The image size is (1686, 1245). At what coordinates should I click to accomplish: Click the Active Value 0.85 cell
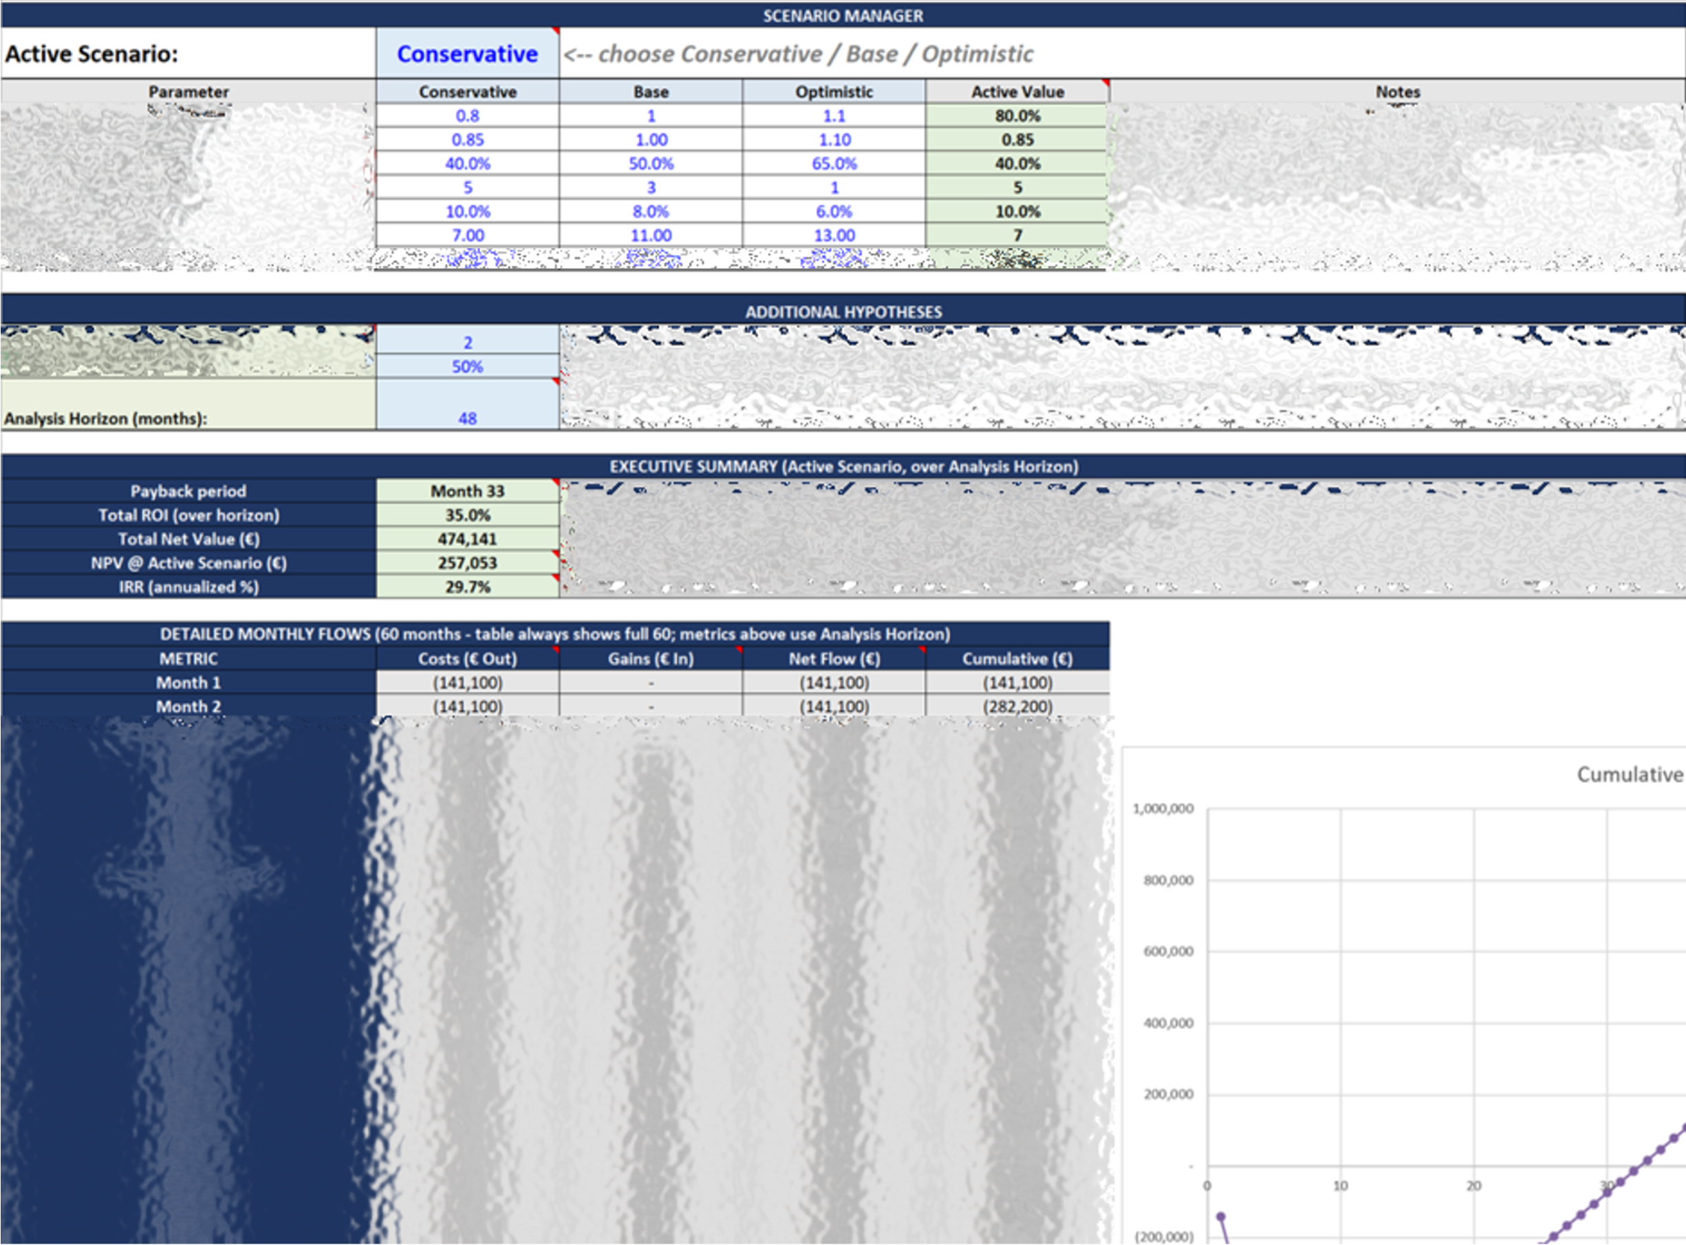1017,140
